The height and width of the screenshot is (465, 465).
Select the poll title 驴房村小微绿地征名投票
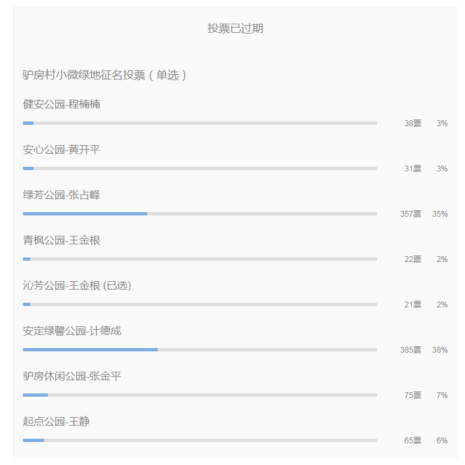pyautogui.click(x=84, y=75)
